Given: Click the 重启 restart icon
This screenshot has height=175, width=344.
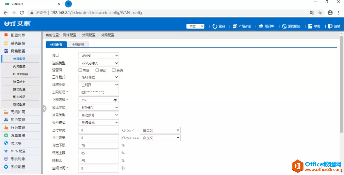Looking at the screenshot, I should (x=215, y=26).
